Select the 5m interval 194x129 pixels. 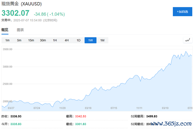point(19,40)
